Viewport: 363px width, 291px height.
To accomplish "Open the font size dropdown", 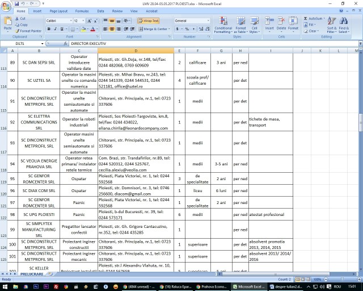I will pos(83,21).
